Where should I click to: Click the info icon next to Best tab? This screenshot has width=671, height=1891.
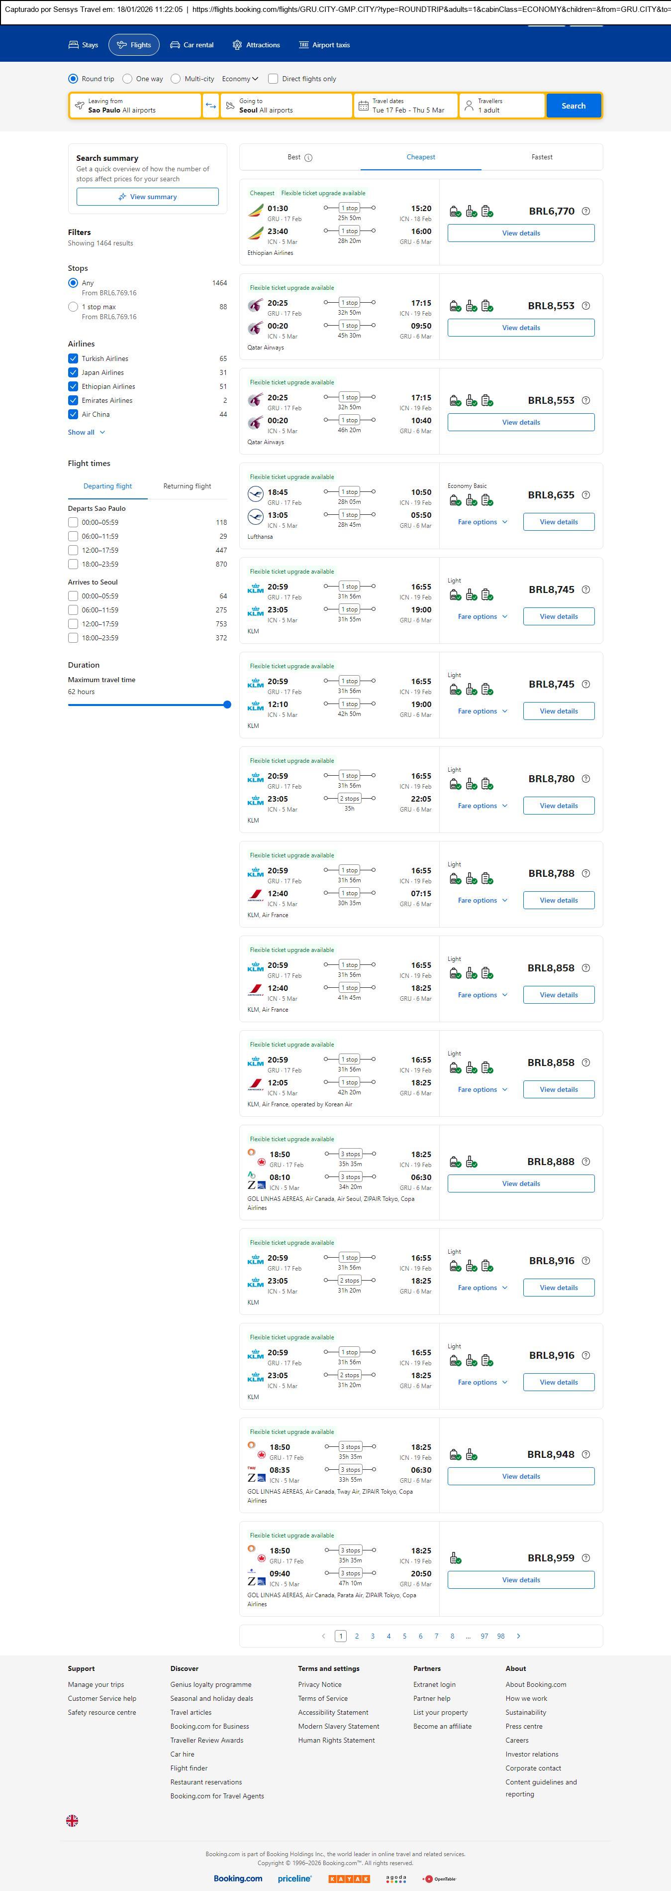(309, 158)
